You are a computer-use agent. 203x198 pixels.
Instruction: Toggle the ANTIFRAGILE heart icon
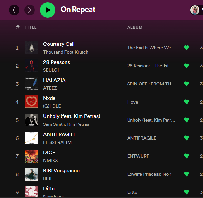tap(187, 138)
